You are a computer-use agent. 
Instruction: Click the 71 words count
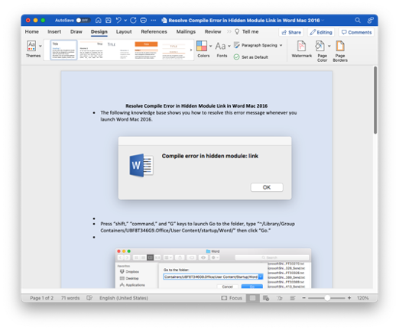coord(70,298)
